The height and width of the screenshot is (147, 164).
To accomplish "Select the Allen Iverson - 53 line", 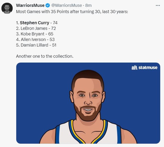I will coord(35,40).
